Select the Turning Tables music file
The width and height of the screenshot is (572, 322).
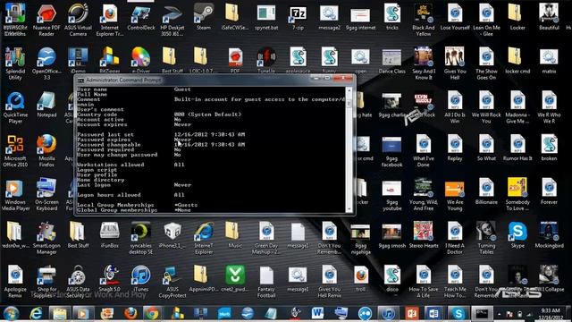(486, 238)
